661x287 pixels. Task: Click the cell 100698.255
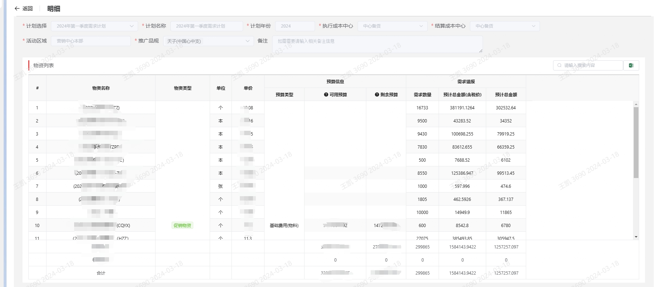(462, 134)
